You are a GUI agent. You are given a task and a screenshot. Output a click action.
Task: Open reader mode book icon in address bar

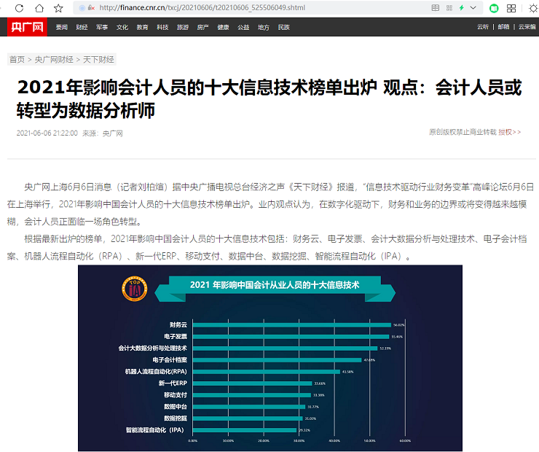click(436, 8)
